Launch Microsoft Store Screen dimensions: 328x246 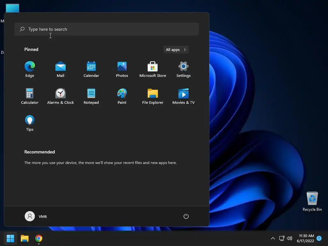[153, 70]
